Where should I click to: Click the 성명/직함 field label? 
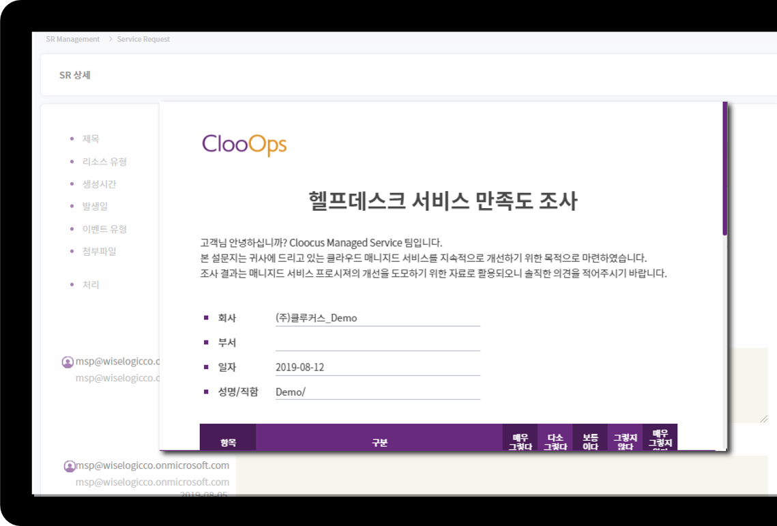point(238,392)
